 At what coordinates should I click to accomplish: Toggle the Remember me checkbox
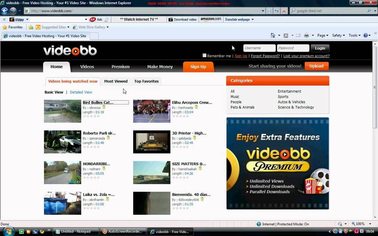tap(204, 55)
